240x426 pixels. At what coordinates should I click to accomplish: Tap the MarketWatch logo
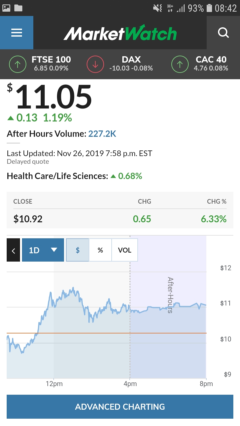click(120, 33)
